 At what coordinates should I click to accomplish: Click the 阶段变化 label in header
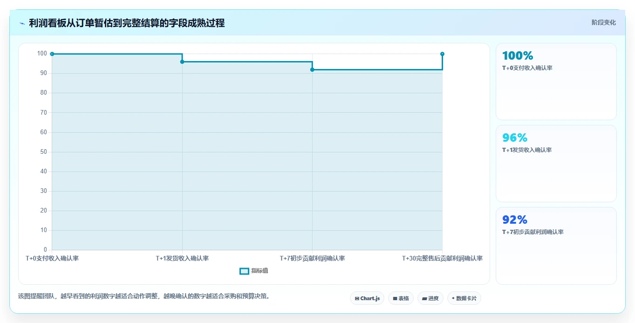point(604,23)
